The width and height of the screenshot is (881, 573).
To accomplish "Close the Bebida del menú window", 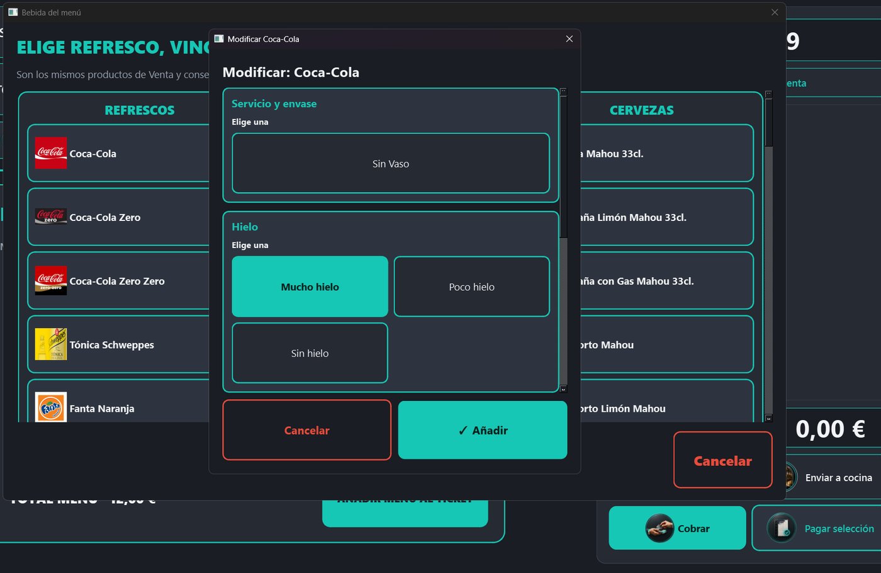I will (x=775, y=12).
